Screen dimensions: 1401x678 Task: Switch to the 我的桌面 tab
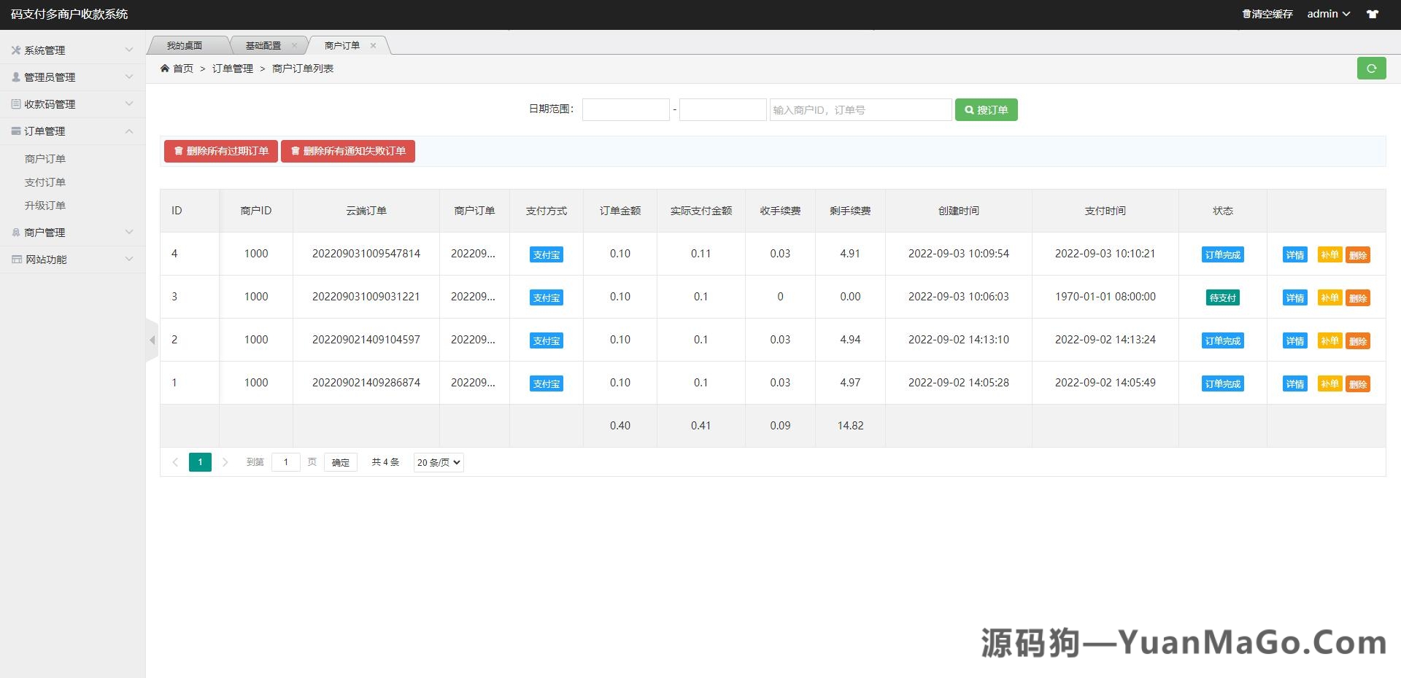185,44
